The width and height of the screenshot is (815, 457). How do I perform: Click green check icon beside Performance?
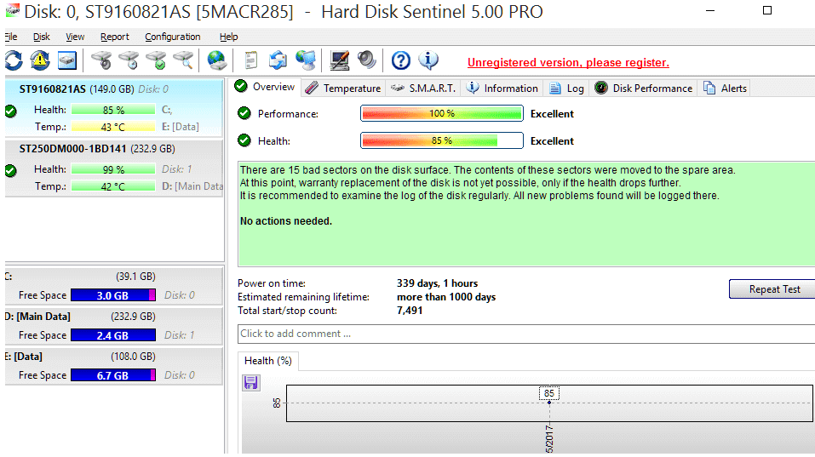244,113
